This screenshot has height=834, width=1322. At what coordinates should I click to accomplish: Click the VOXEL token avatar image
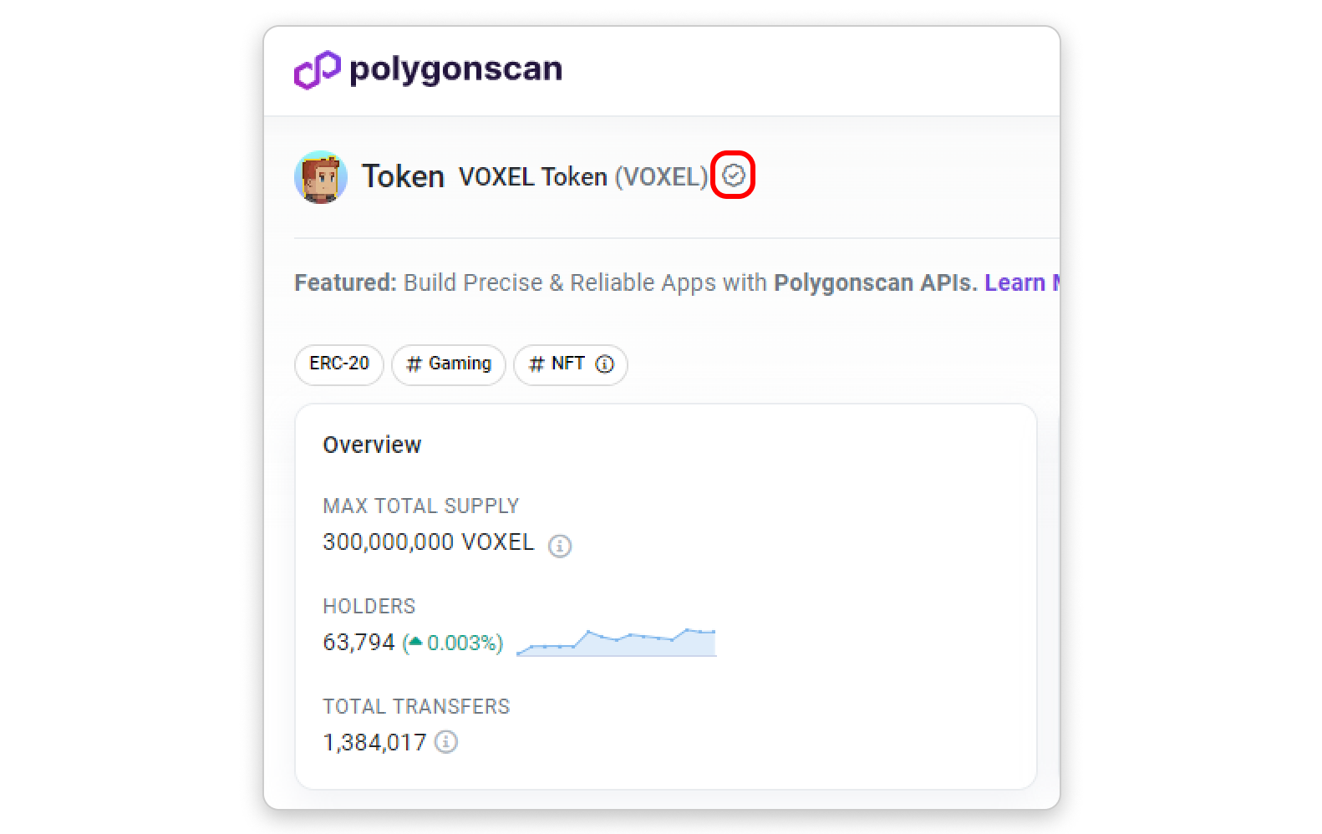point(321,177)
